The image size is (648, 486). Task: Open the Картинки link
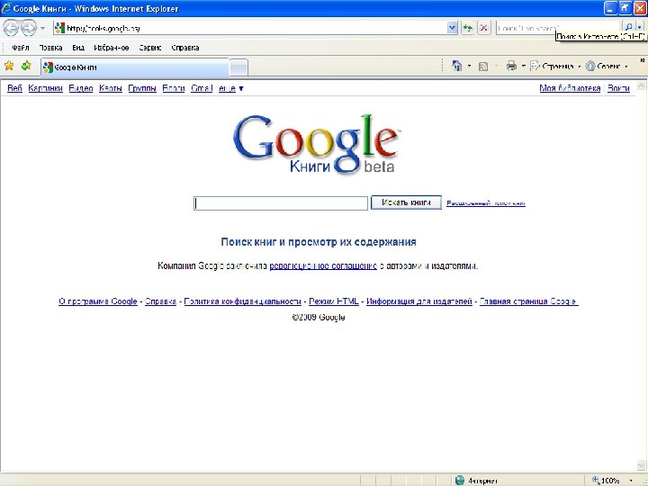46,88
